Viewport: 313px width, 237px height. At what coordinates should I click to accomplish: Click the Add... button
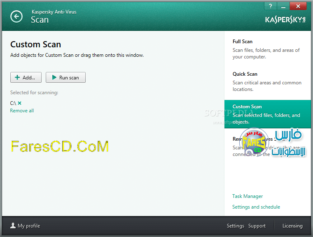[x=26, y=77]
